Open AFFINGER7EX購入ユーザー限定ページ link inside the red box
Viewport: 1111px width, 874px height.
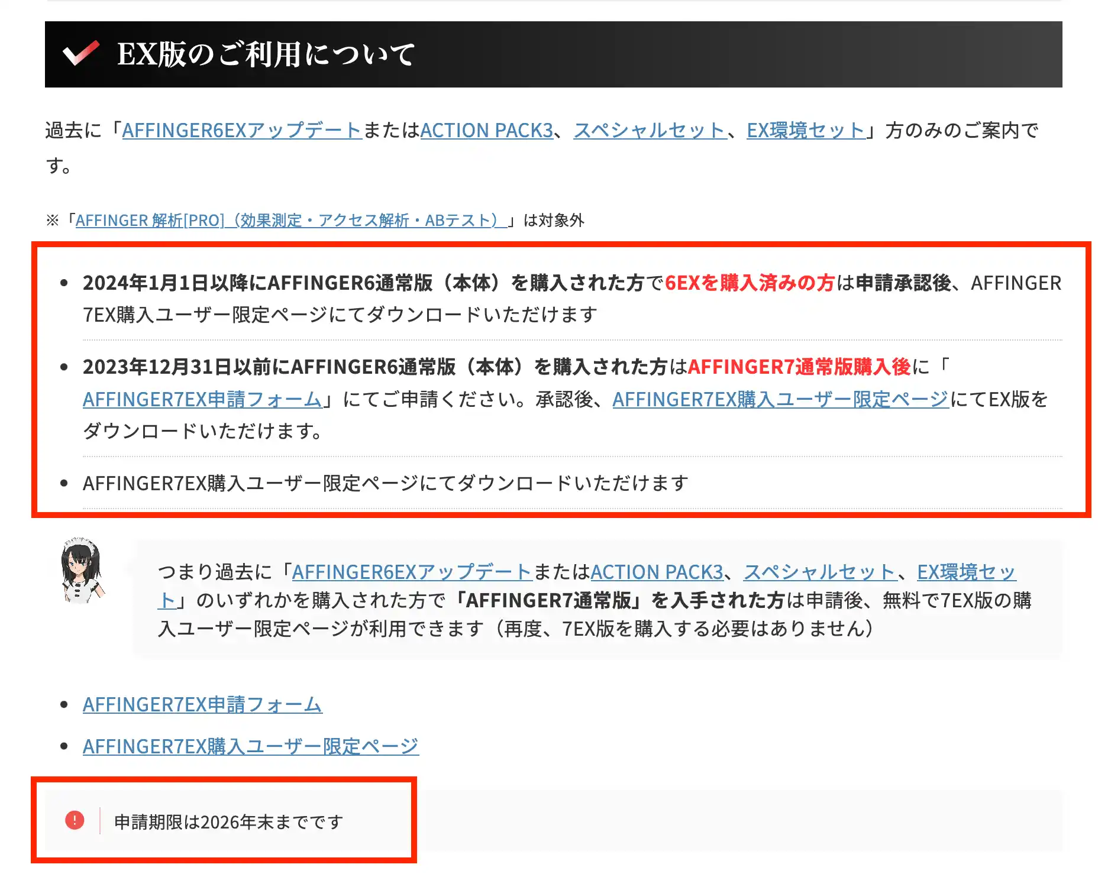(781, 399)
